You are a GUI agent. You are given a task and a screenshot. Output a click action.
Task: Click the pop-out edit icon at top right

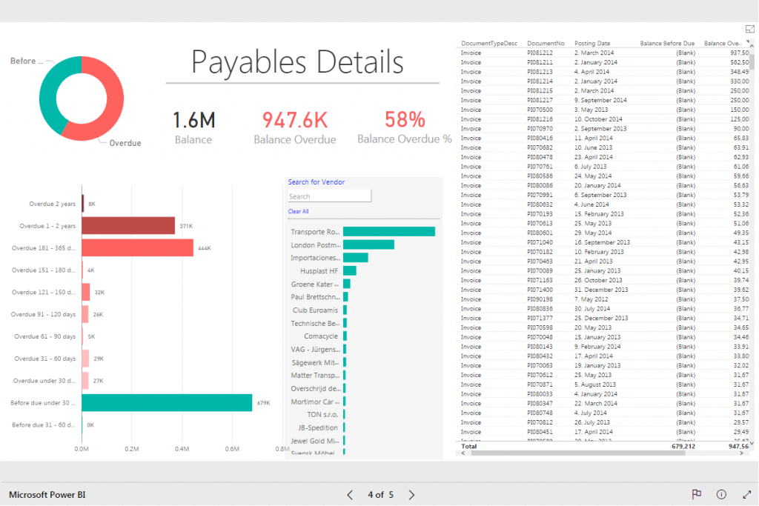tap(749, 29)
